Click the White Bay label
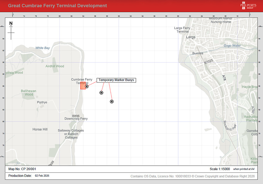 click(42, 48)
